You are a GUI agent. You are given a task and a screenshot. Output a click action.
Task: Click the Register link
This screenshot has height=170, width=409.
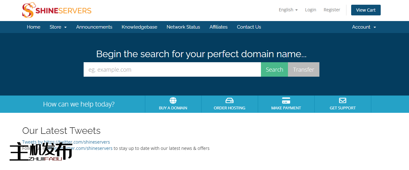(332, 10)
